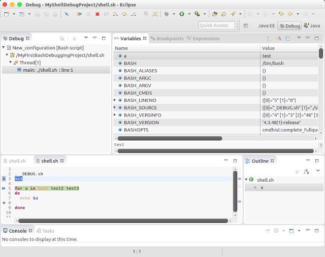Click the Search flashlight icon
The height and width of the screenshot is (257, 325).
233,14
